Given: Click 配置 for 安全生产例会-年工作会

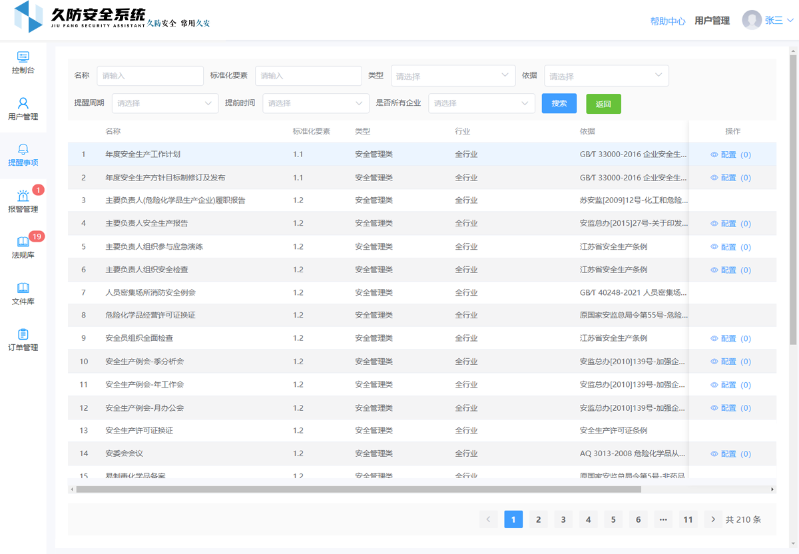Looking at the screenshot, I should [730, 385].
